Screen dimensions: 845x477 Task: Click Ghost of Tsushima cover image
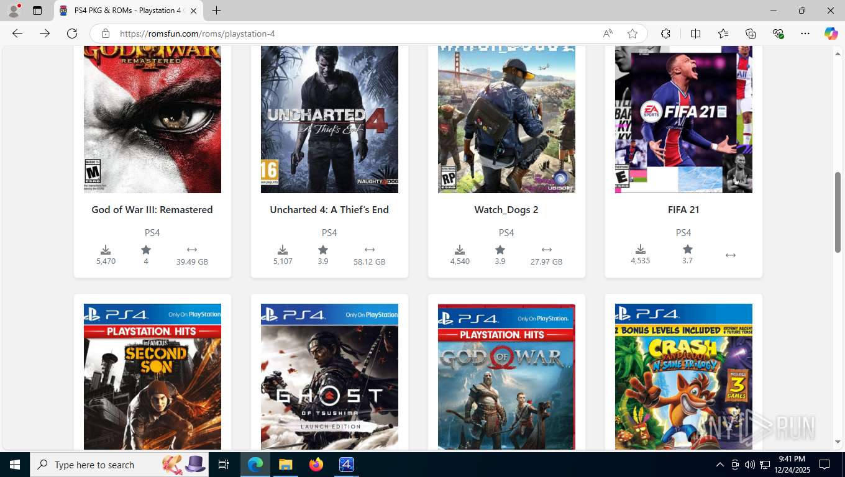click(x=329, y=376)
